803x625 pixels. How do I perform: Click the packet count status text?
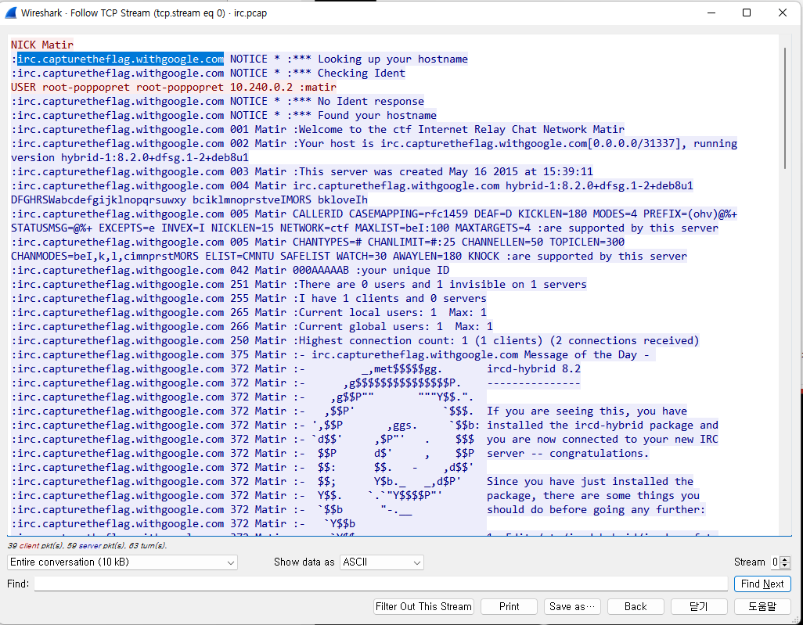(x=87, y=546)
